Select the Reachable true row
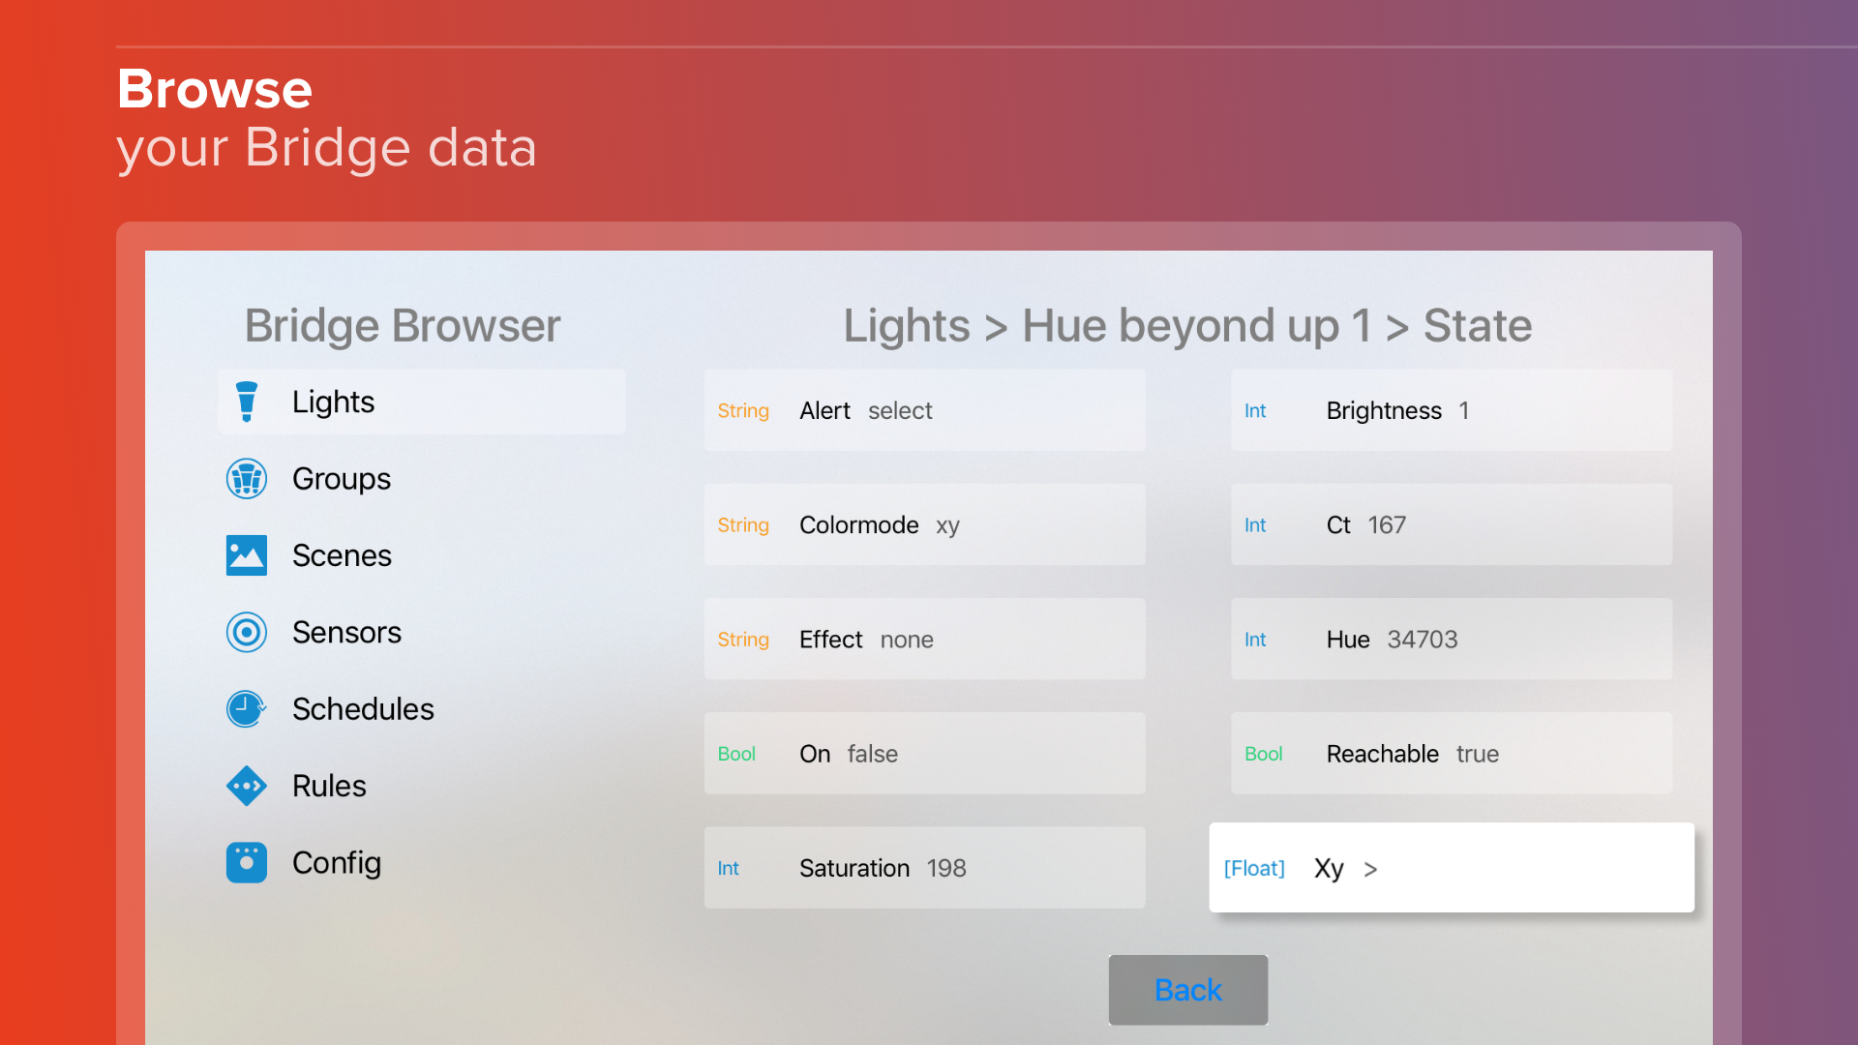 [x=1452, y=754]
